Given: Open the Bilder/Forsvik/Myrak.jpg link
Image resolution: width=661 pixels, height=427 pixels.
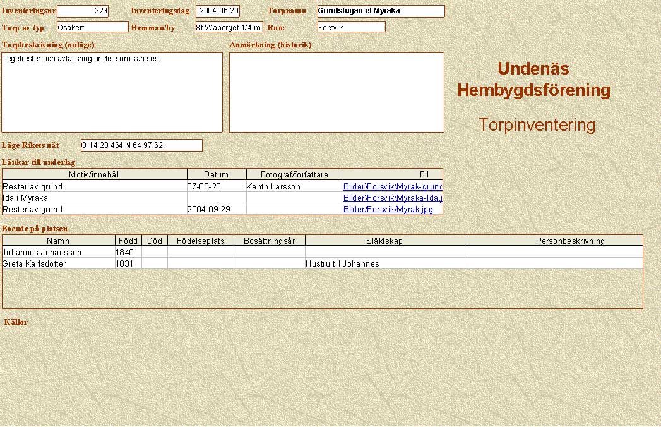Looking at the screenshot, I should (388, 210).
